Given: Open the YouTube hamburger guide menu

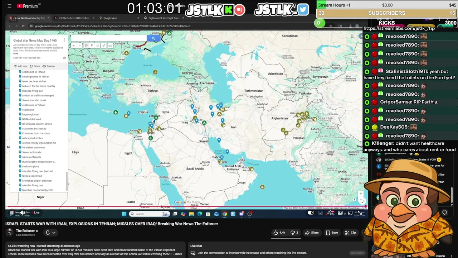Looking at the screenshot, I should (9, 6).
